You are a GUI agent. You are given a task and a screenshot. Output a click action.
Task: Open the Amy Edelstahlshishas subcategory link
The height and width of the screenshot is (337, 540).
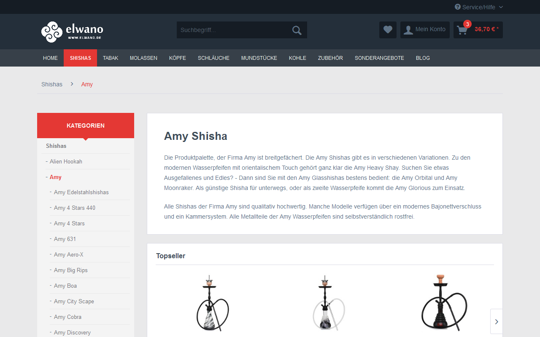(x=81, y=193)
